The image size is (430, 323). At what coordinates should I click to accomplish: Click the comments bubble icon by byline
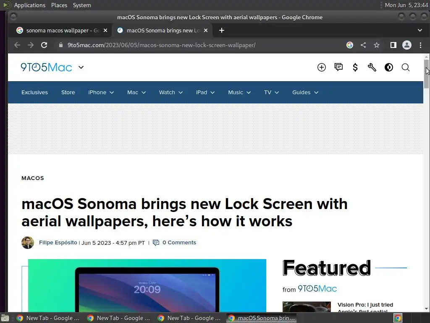tap(156, 243)
